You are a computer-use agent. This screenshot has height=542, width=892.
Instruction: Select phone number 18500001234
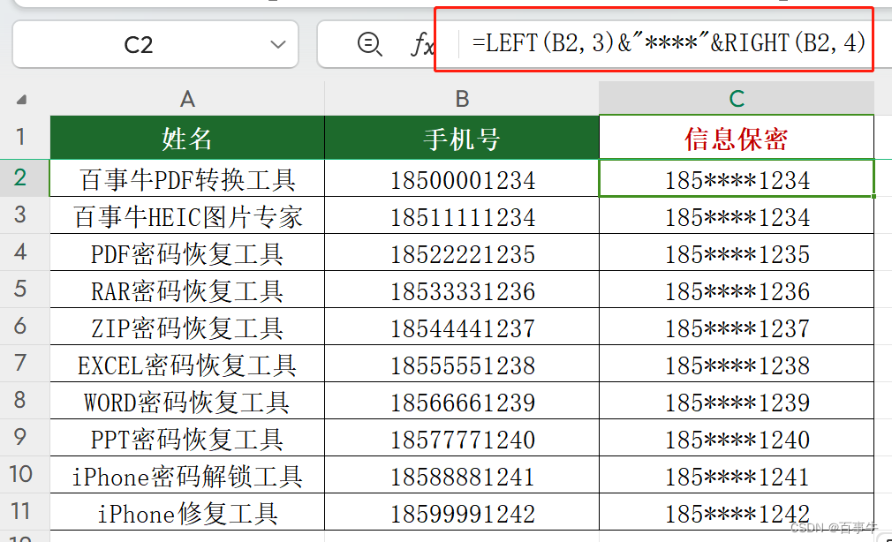(461, 178)
